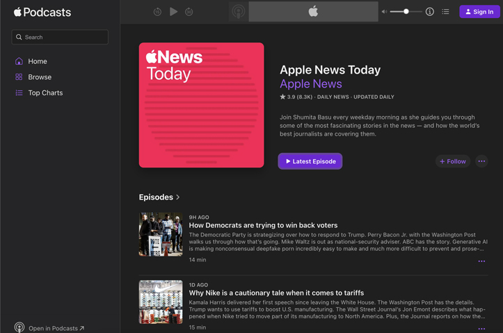Click the '14 min' duration label
This screenshot has width=503, height=333.
click(198, 259)
